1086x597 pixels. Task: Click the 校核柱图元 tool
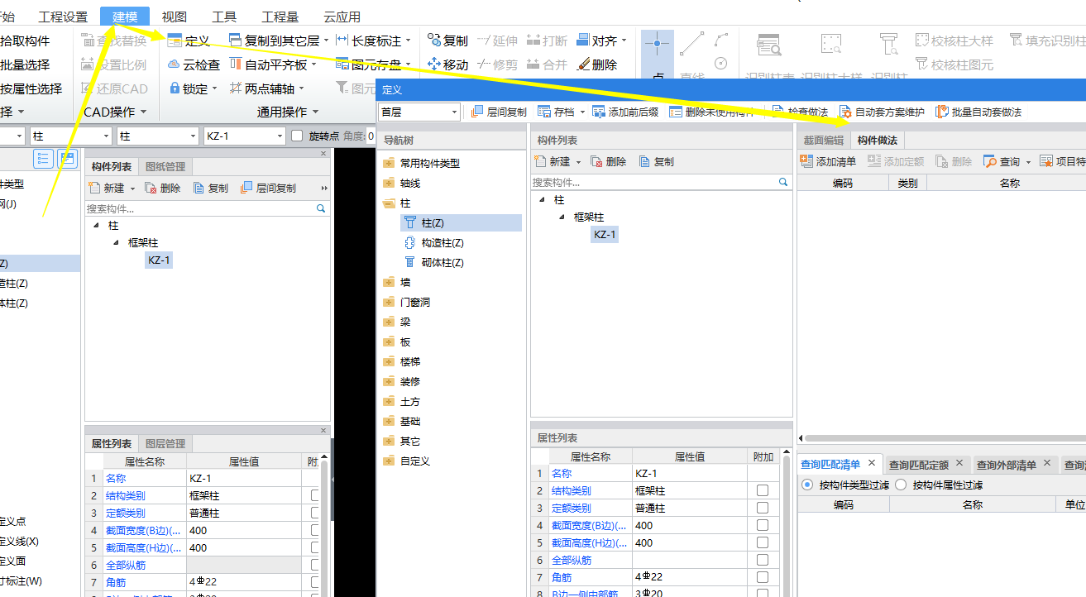tap(954, 64)
